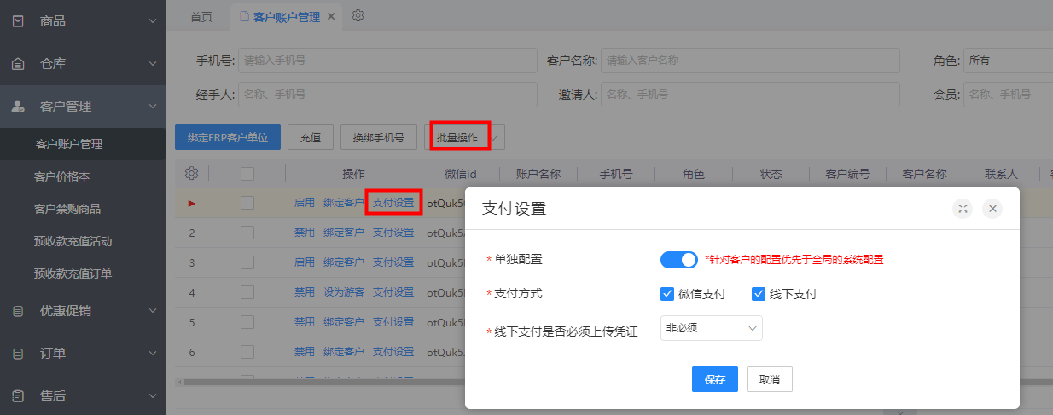Uncheck the 微信支付 checkbox
Viewport: 1053px width, 415px height.
pyautogui.click(x=667, y=294)
